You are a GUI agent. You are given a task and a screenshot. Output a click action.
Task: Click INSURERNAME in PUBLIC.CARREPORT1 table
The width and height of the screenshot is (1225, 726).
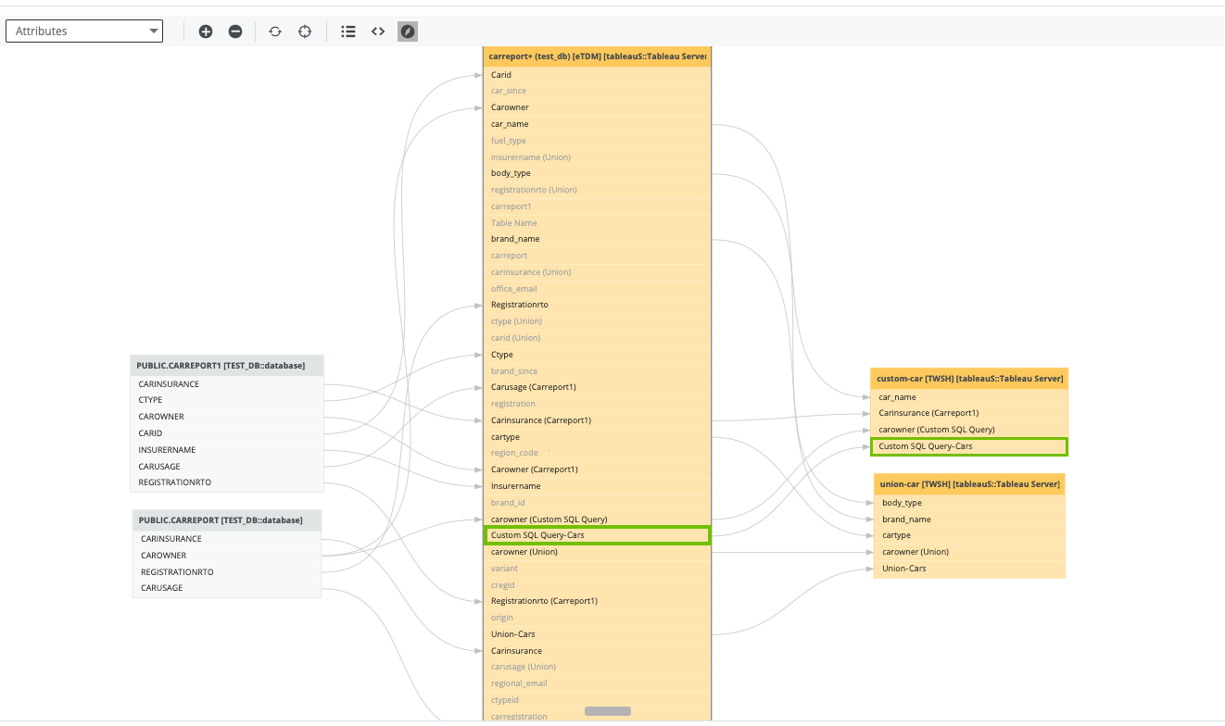coord(227,450)
